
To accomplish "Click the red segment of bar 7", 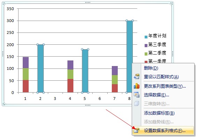I will click(115, 88).
